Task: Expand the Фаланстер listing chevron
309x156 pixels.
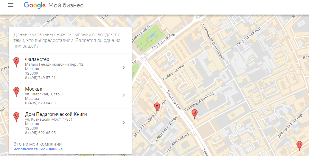Action: 124,68
